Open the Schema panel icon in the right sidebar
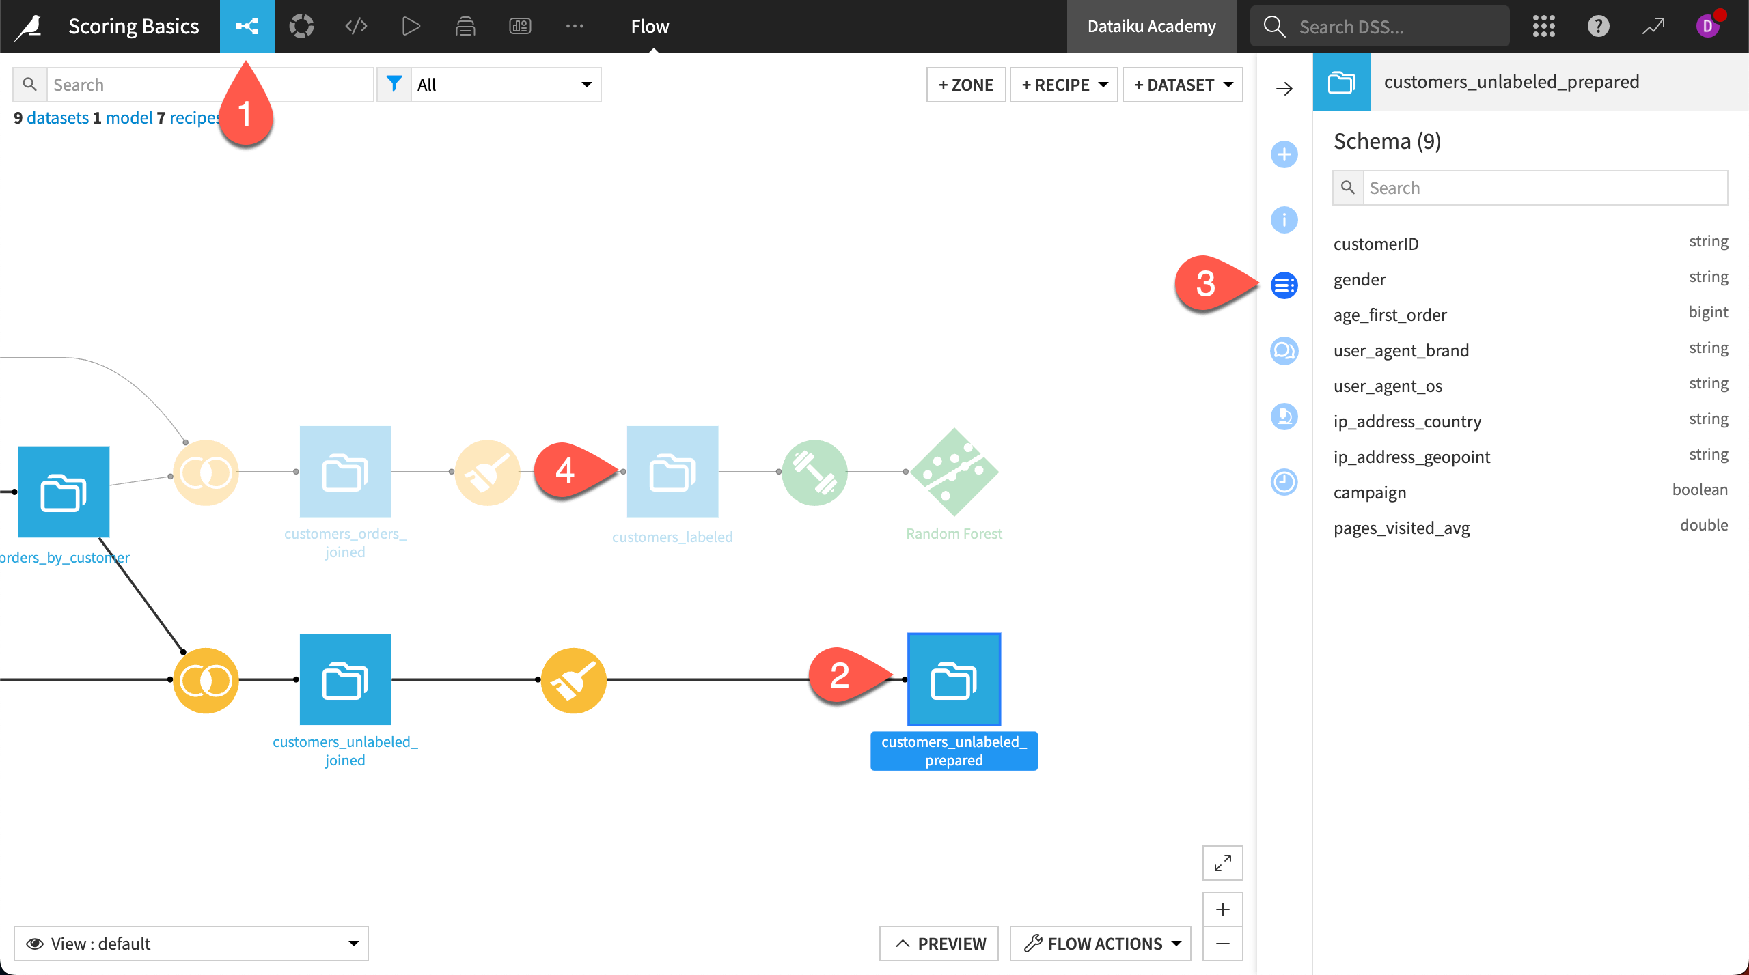Image resolution: width=1749 pixels, height=975 pixels. point(1284,285)
